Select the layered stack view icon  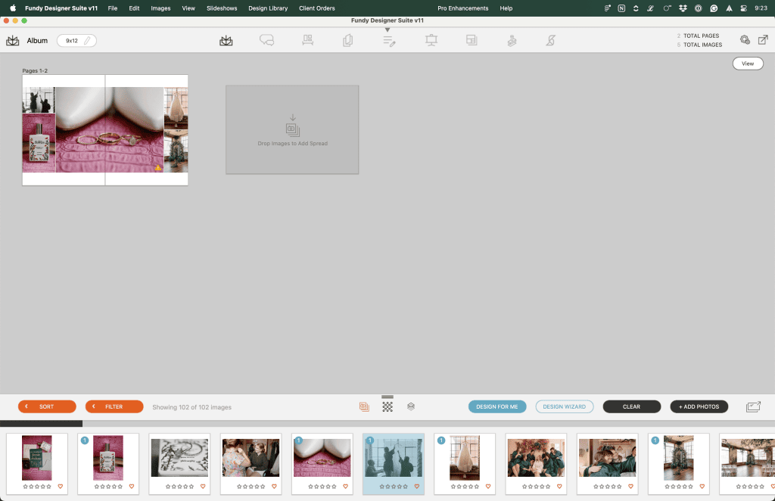411,406
